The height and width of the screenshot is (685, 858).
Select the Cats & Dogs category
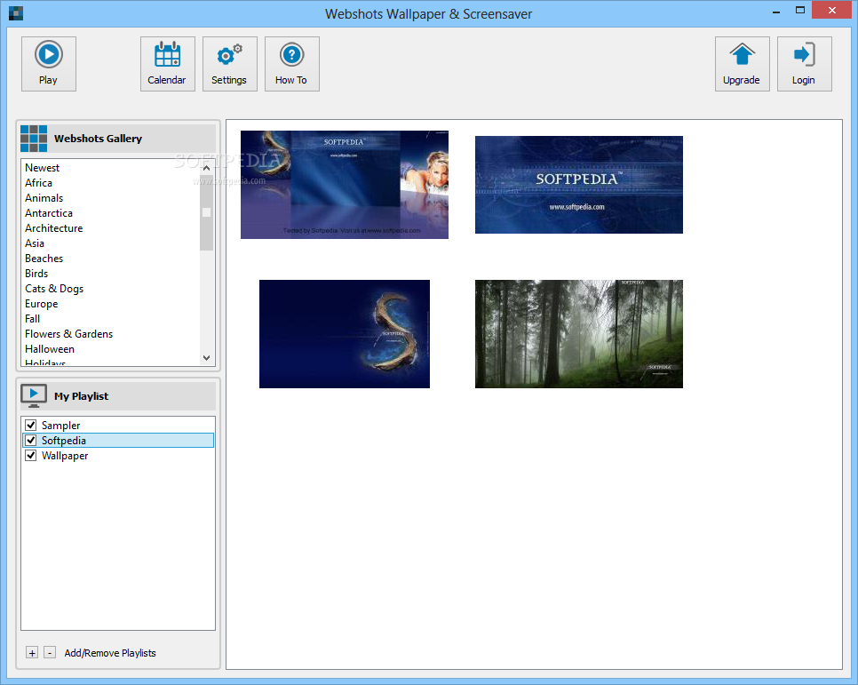[54, 289]
